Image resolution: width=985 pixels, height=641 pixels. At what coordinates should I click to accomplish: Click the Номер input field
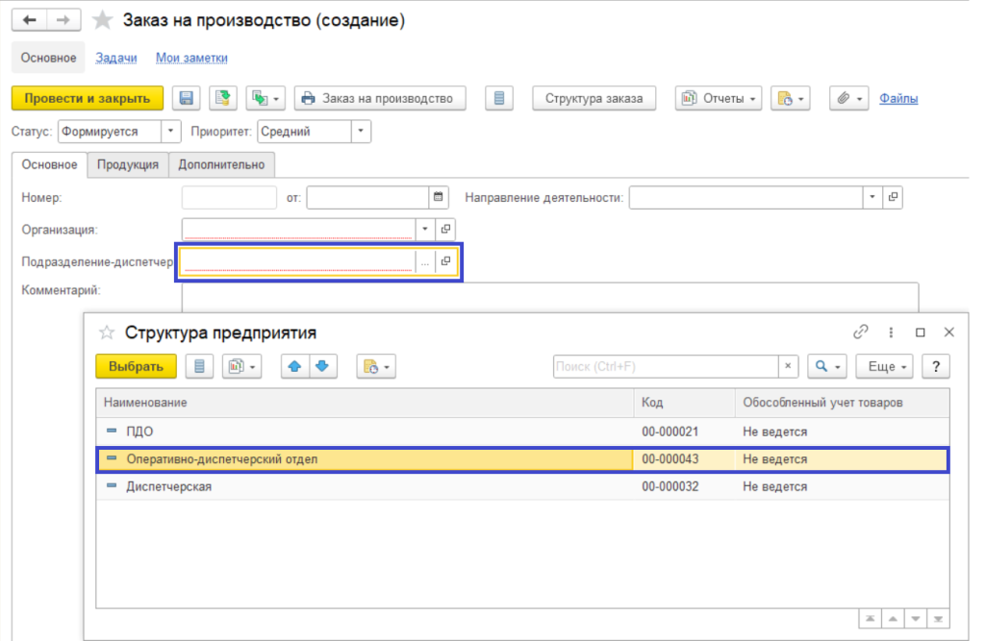(x=229, y=197)
